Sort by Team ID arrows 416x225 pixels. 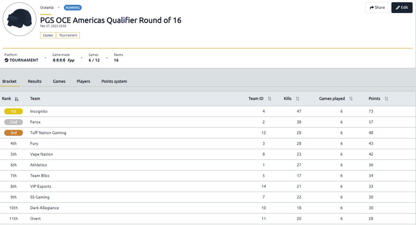(269, 99)
